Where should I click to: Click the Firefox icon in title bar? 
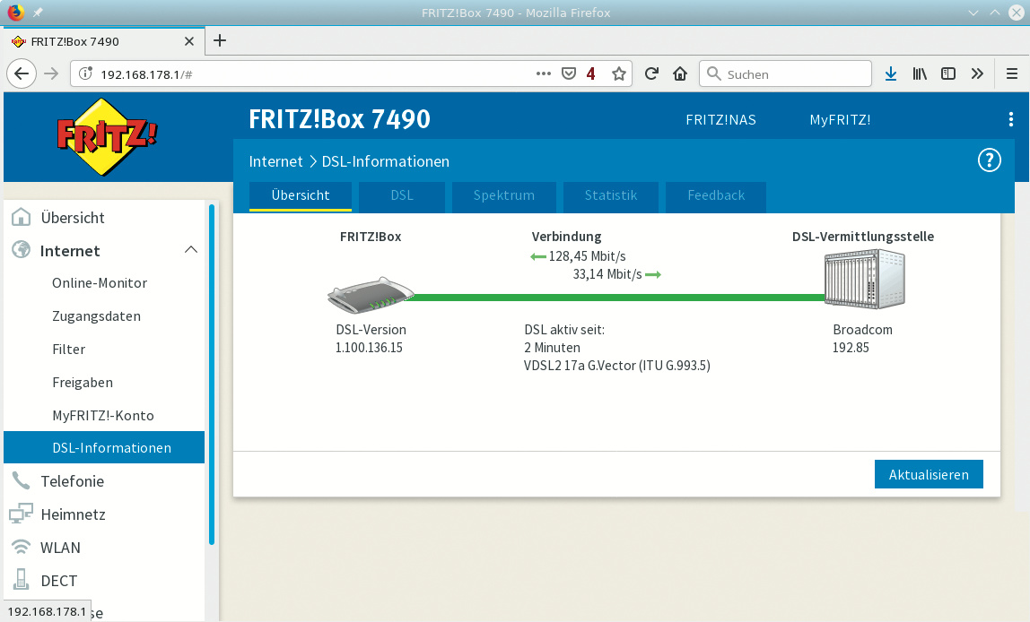(x=15, y=13)
